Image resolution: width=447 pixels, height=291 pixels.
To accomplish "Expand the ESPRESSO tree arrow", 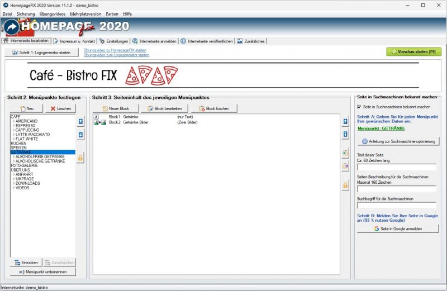I will 13,126.
